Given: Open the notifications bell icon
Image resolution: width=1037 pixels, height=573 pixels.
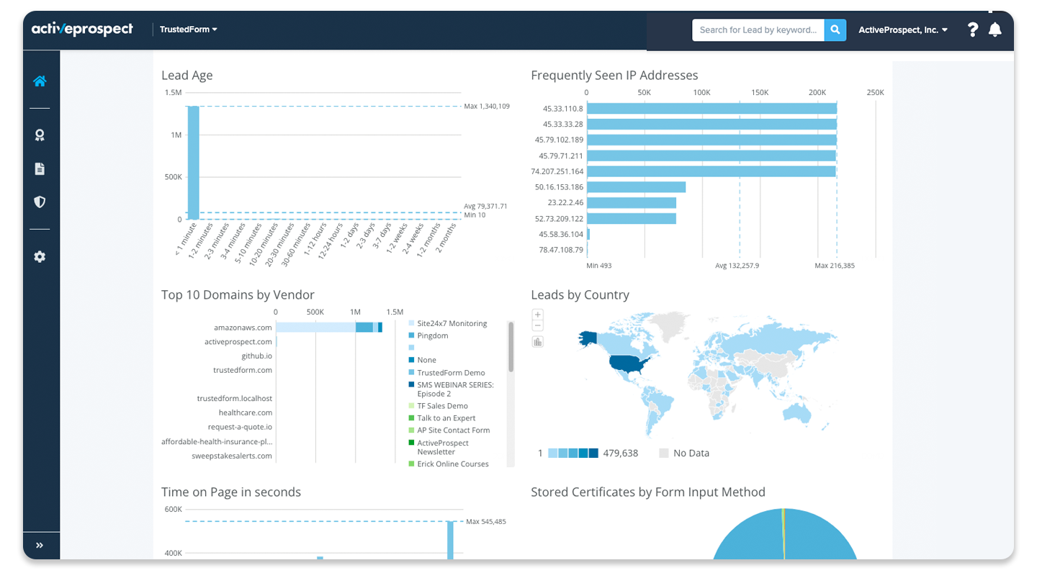Looking at the screenshot, I should point(995,30).
